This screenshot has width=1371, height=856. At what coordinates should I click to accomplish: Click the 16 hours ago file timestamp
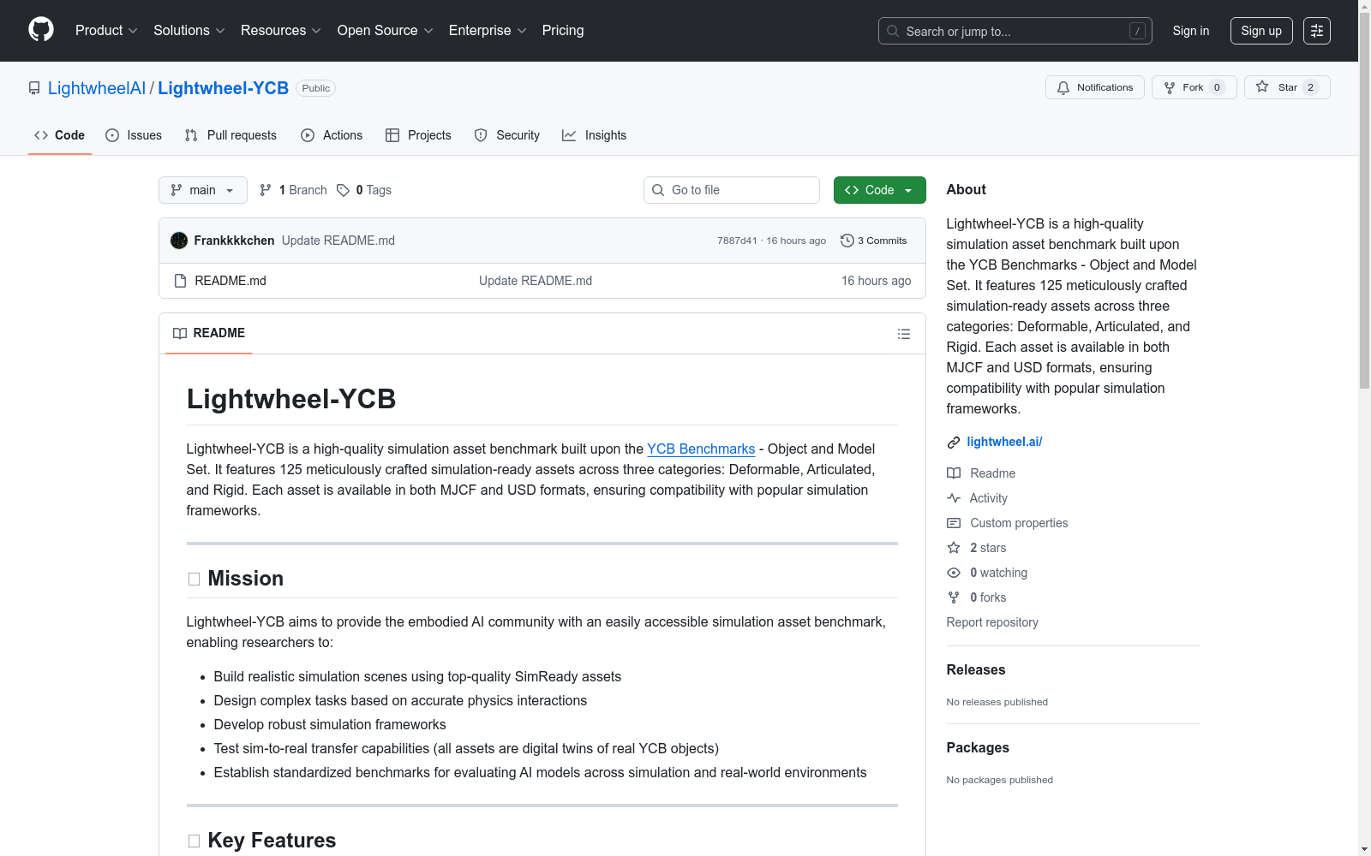pos(876,281)
